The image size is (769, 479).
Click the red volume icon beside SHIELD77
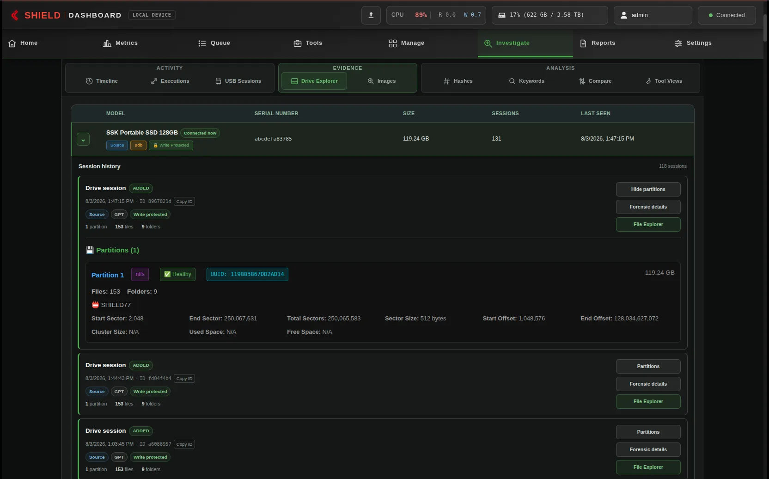click(95, 305)
